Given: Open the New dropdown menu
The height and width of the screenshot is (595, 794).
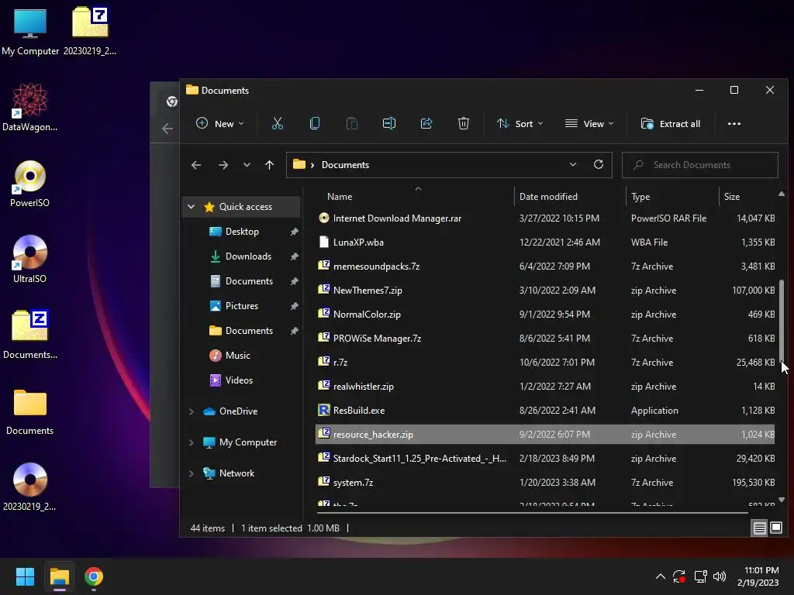Looking at the screenshot, I should pos(219,123).
